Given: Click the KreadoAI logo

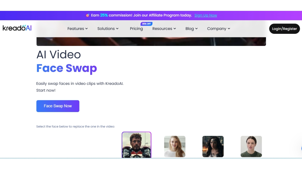Looking at the screenshot, I should tap(17, 28).
